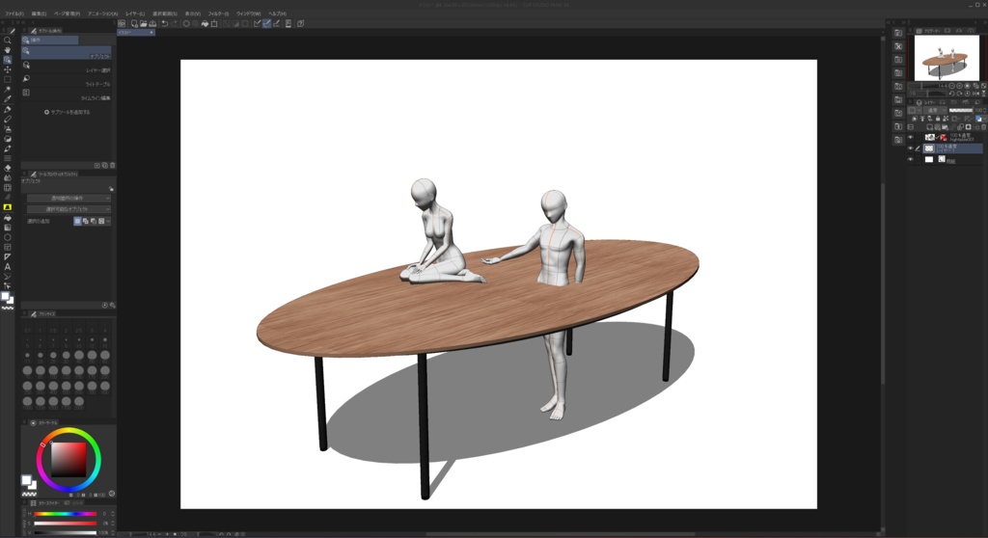Image resolution: width=988 pixels, height=538 pixels.
Task: Open the Layer menu
Action: pyautogui.click(x=135, y=13)
